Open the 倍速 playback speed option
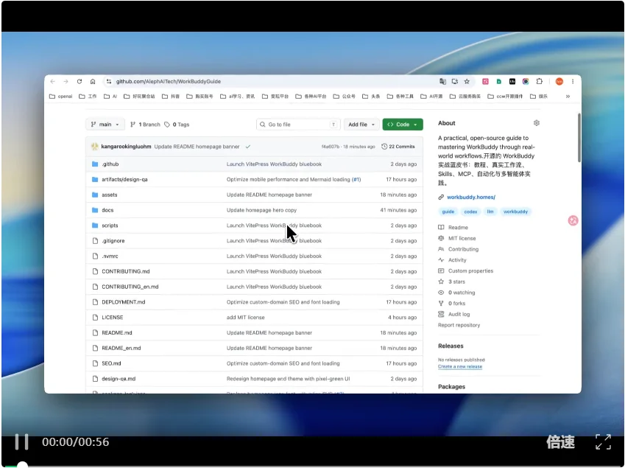625x468 pixels. click(x=560, y=441)
